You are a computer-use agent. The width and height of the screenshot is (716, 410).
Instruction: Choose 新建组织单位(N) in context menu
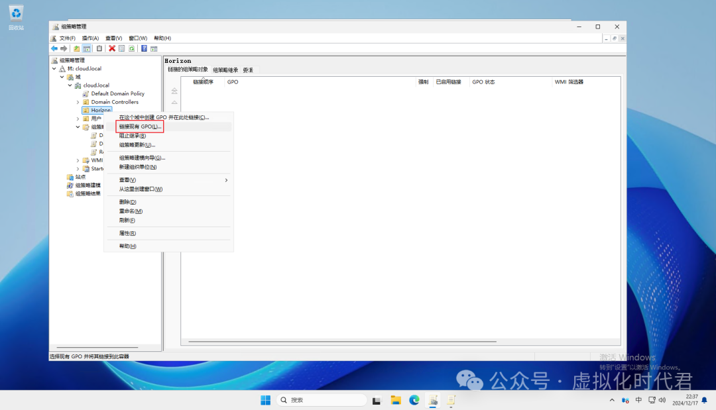coord(138,167)
